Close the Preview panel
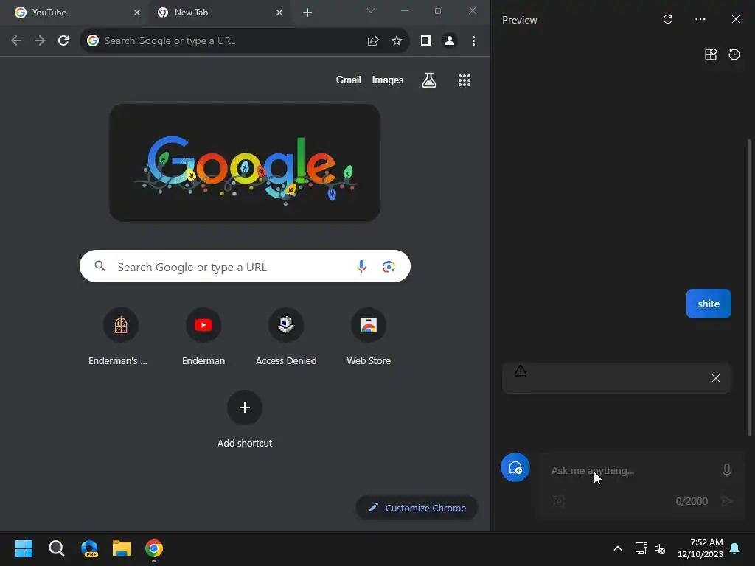 736,19
